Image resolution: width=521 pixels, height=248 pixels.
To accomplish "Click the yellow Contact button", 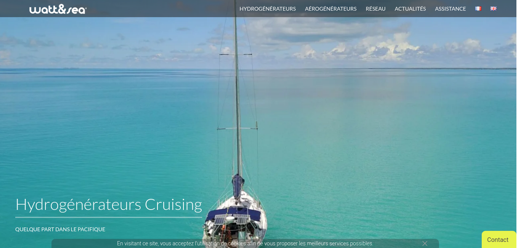I will (499, 240).
